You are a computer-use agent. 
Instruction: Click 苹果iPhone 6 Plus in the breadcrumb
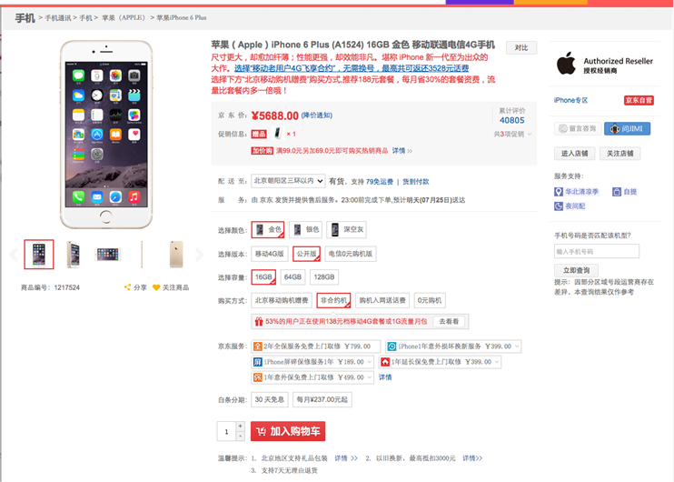pyautogui.click(x=182, y=17)
